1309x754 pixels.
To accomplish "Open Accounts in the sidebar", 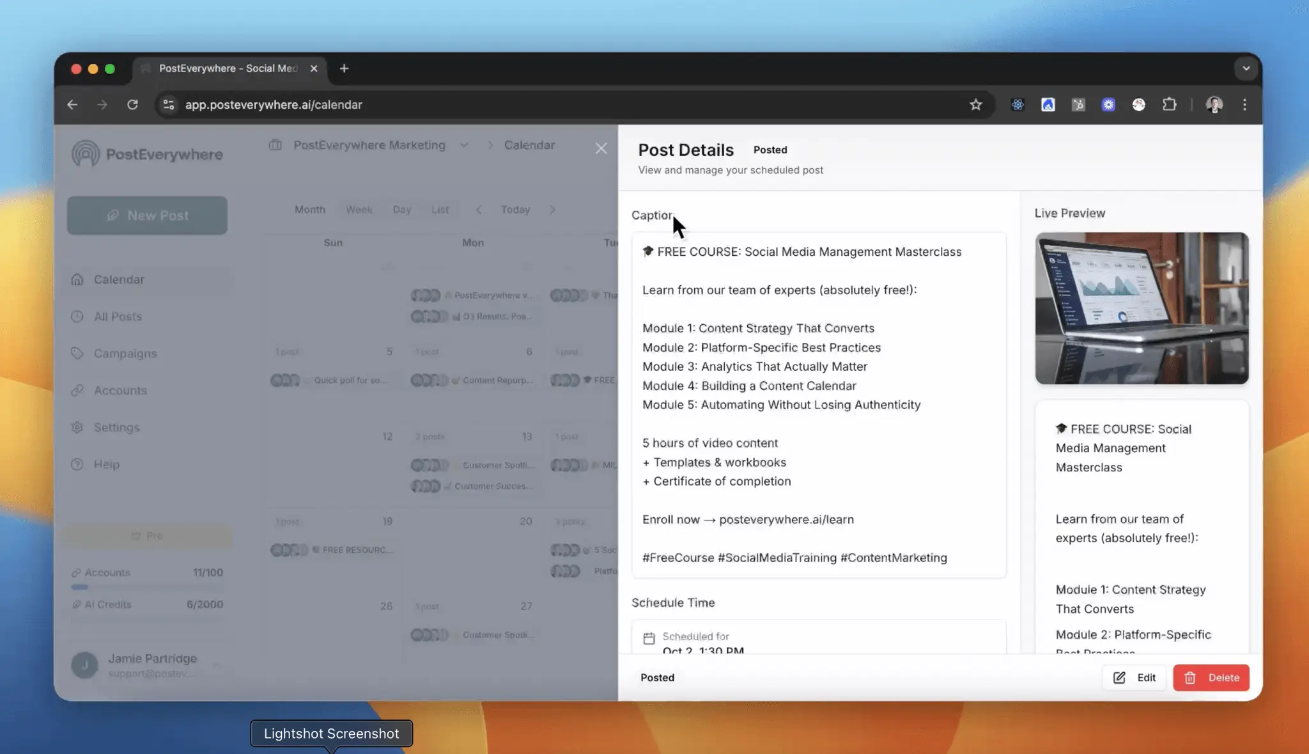I will click(x=147, y=390).
